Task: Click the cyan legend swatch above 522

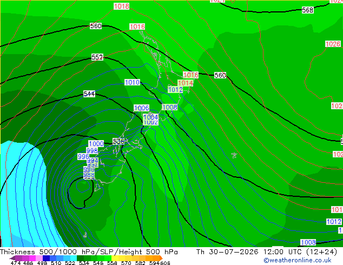Action: point(74,258)
